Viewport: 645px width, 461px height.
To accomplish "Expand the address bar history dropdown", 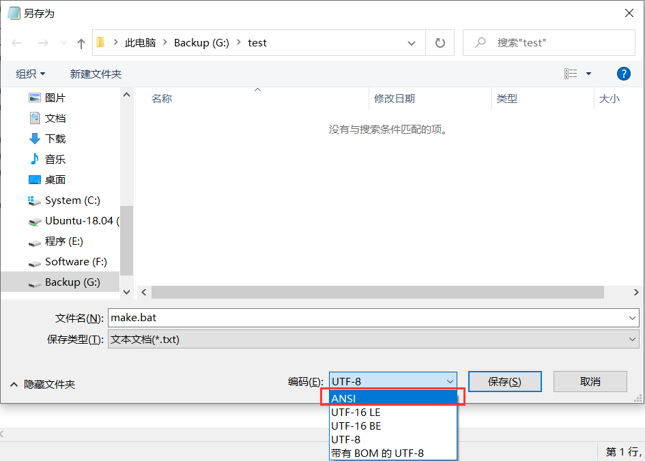I will point(411,43).
